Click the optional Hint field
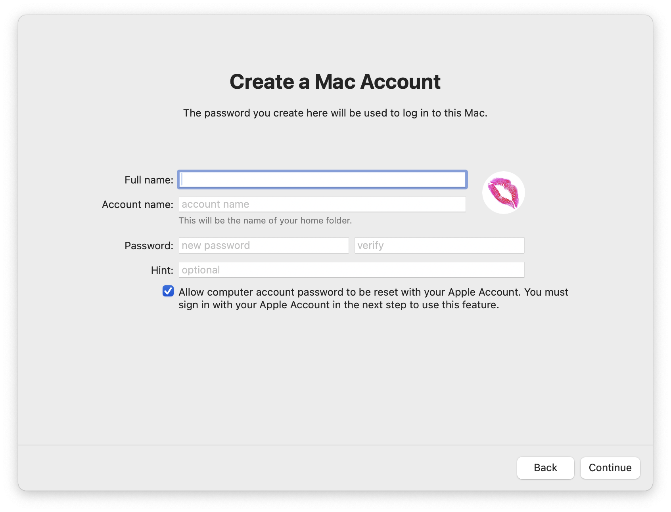This screenshot has width=671, height=512. [351, 270]
